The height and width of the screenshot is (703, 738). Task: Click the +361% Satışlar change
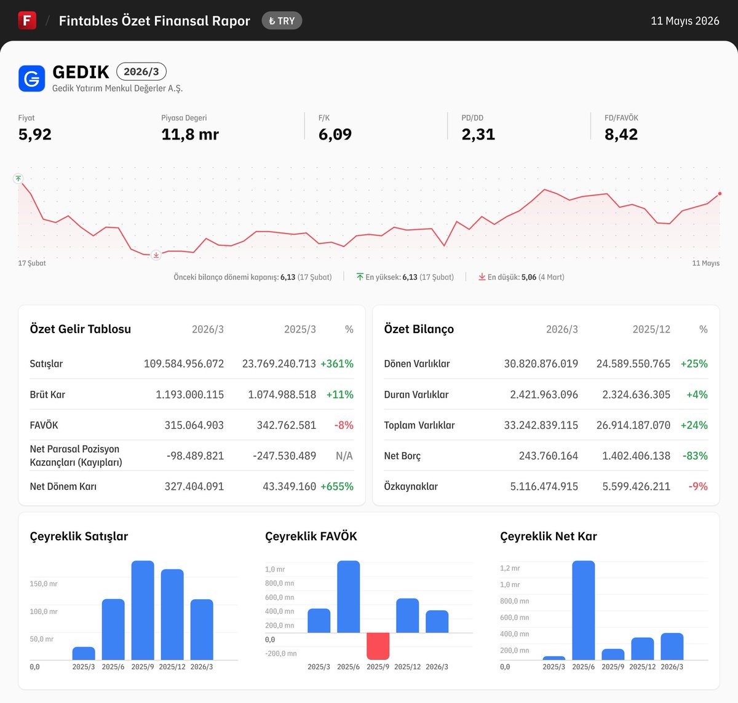[337, 364]
